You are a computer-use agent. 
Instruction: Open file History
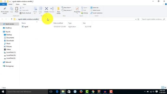[85, 13]
